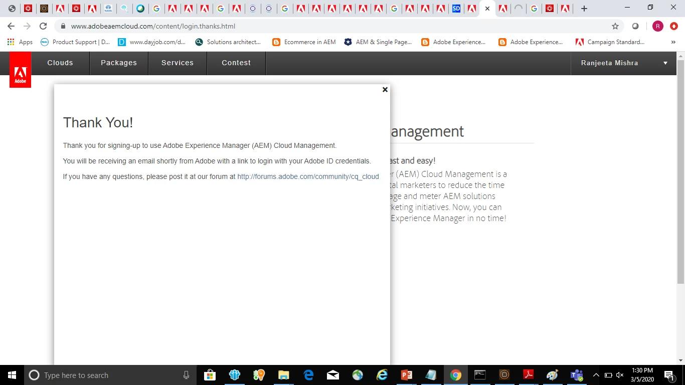Switch to the loading spinner tab
This screenshot has height=385, width=685.
[519, 9]
